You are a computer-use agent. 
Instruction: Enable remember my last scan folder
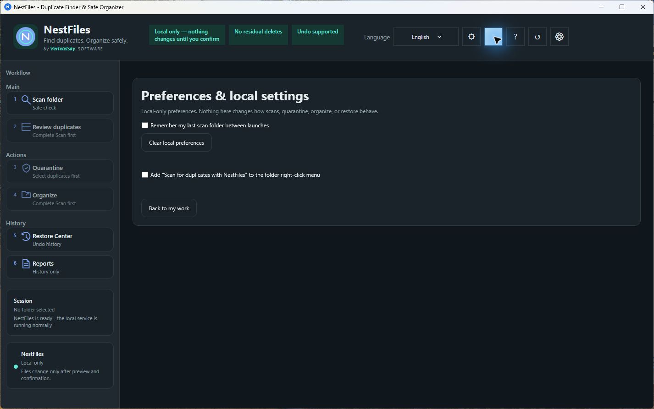(145, 125)
